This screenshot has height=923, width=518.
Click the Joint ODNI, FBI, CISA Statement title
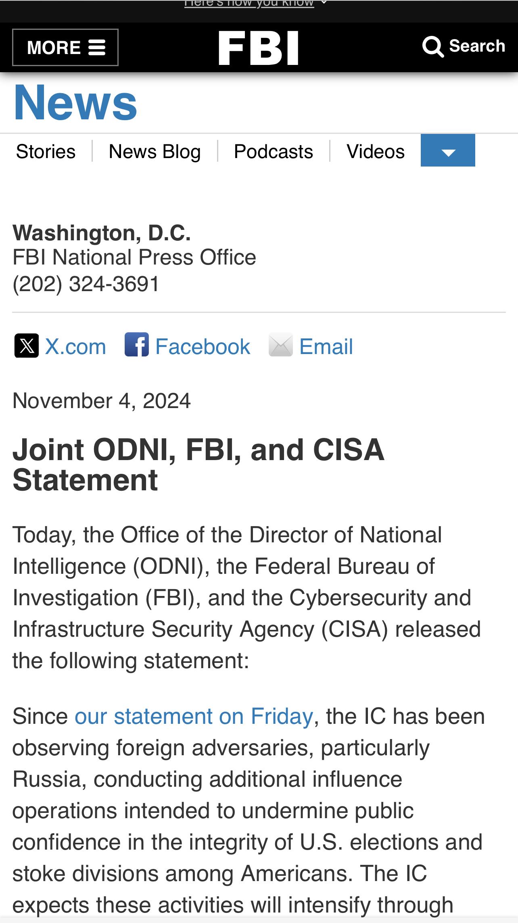[x=198, y=465]
